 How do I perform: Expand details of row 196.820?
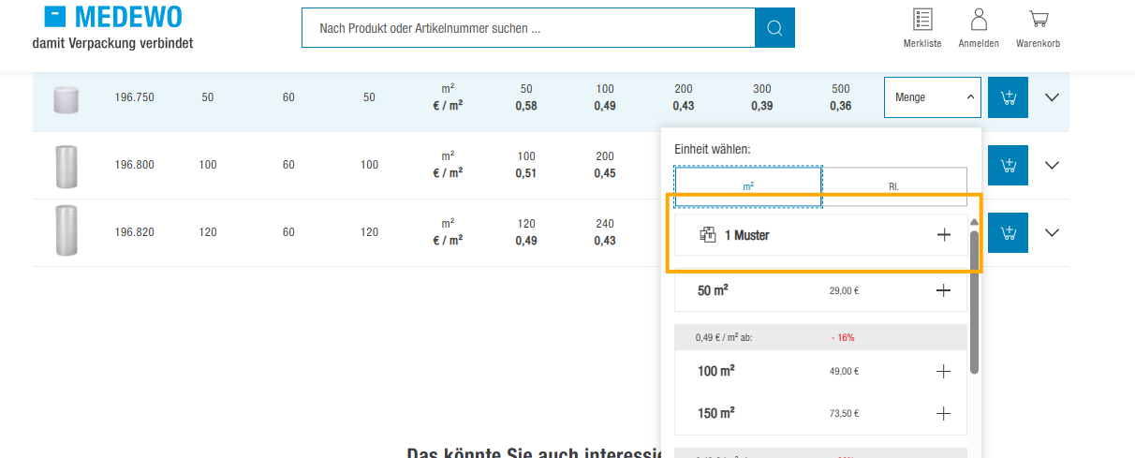point(1052,232)
